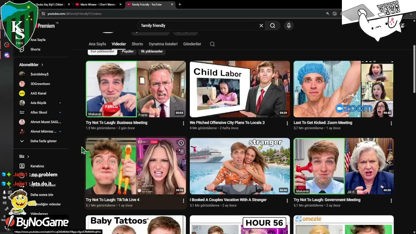
Task: Click the '1,9 Mn görüntüleme' view count text
Action: coord(100,128)
